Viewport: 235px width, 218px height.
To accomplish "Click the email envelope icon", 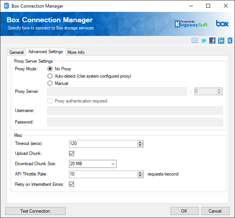I will 194,41.
